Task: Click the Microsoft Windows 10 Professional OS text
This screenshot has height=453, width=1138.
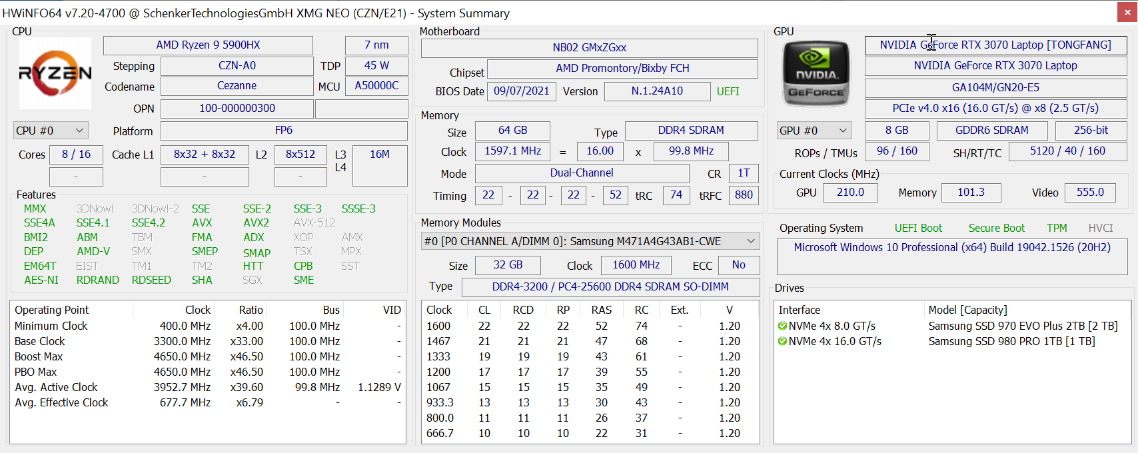Action: coord(952,248)
